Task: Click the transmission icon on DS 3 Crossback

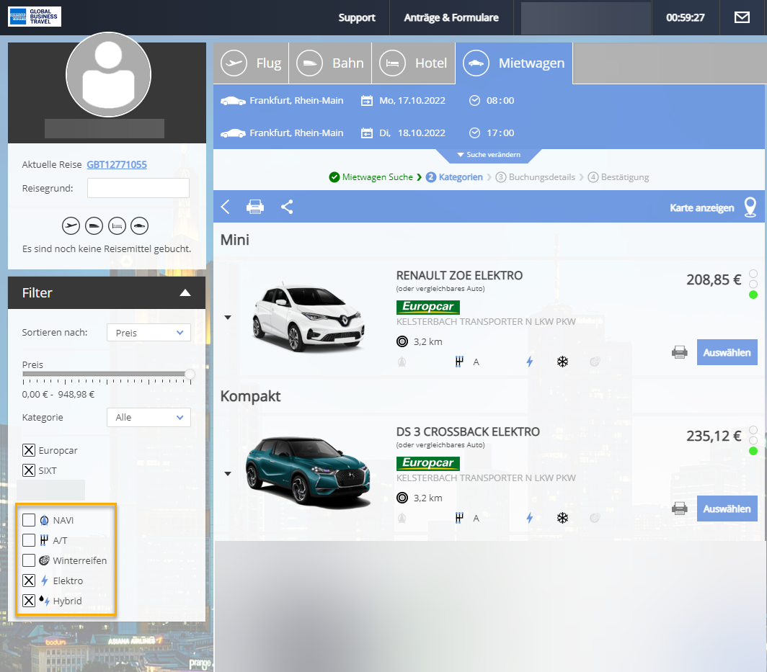Action: pyautogui.click(x=458, y=518)
